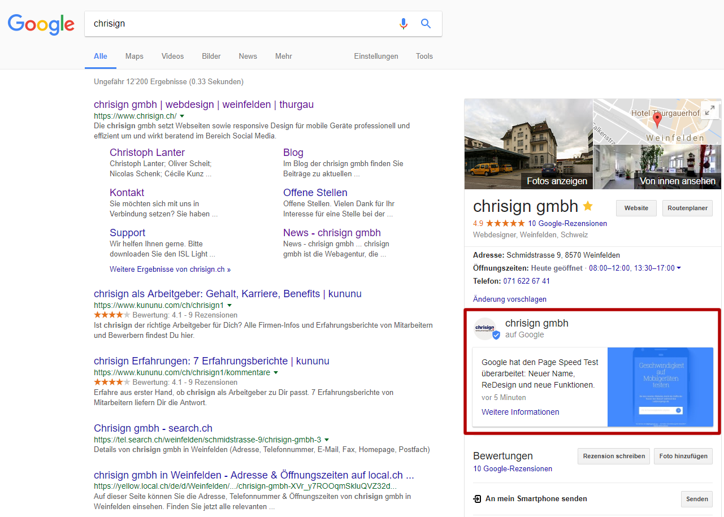Open the Offene Stellen sitelink
The width and height of the screenshot is (724, 517).
click(x=315, y=193)
